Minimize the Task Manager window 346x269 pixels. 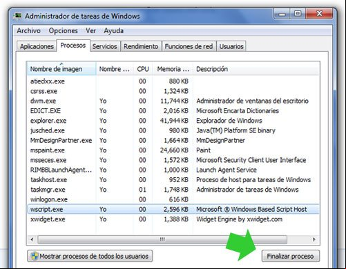(x=282, y=14)
